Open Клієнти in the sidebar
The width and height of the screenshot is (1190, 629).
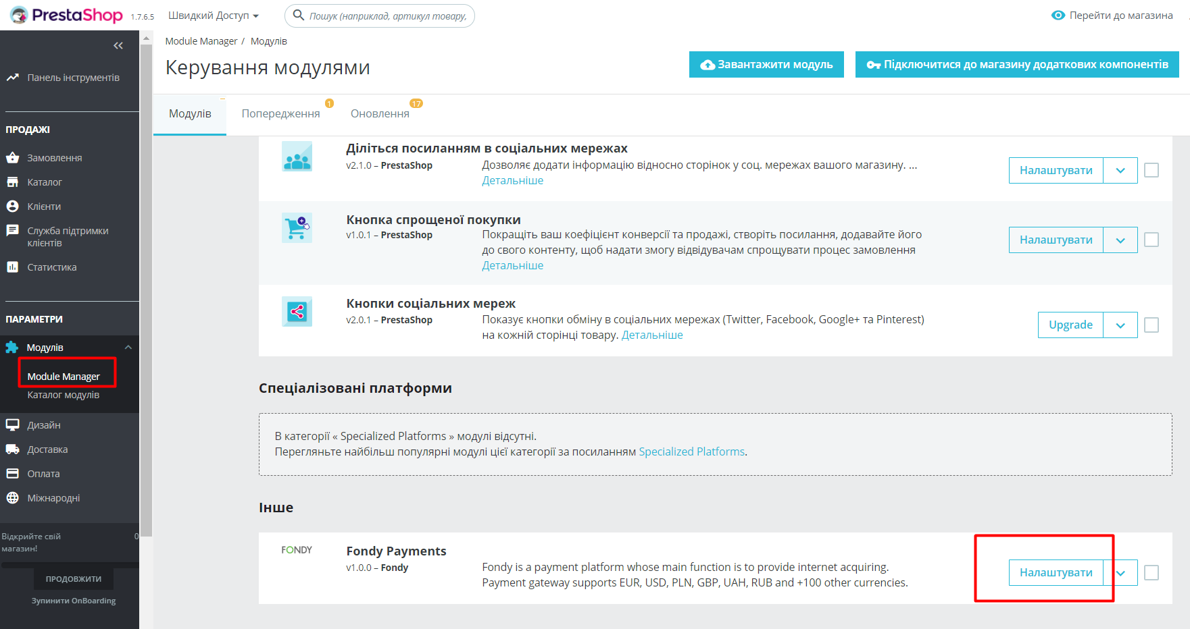(x=44, y=207)
